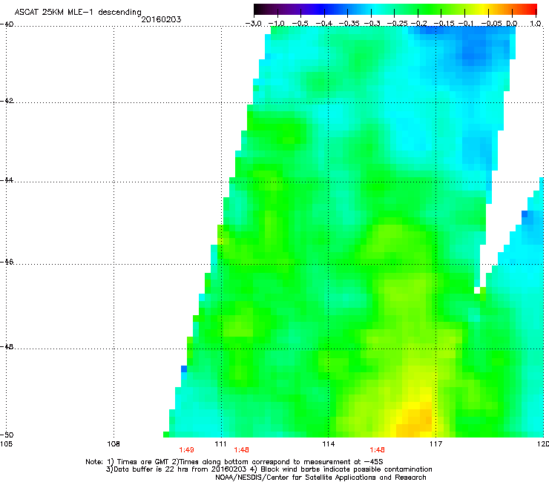Viewport: 549px width, 482px height.
Task: Click the NOAA/NESDIS Center for Satellite Applications credit
Action: coord(320,478)
